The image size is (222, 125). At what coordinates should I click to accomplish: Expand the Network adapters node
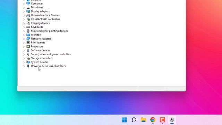point(24,39)
